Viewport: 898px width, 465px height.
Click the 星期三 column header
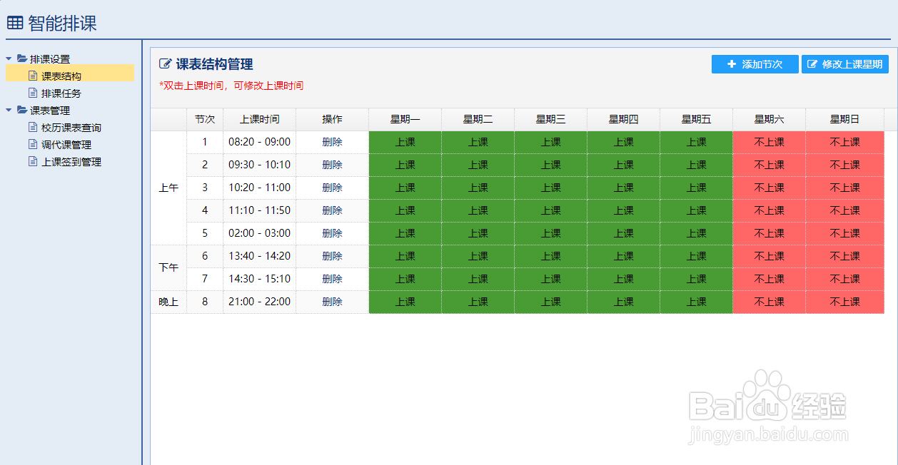[x=550, y=119]
